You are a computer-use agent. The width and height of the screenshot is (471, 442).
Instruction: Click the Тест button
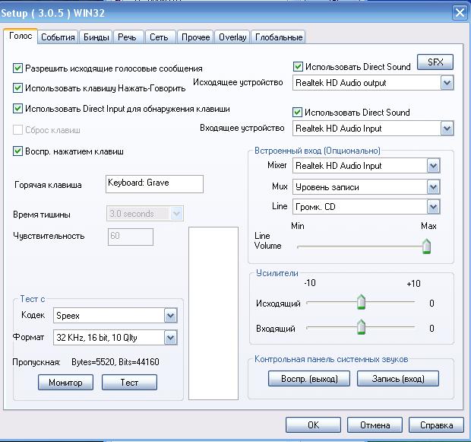point(129,383)
